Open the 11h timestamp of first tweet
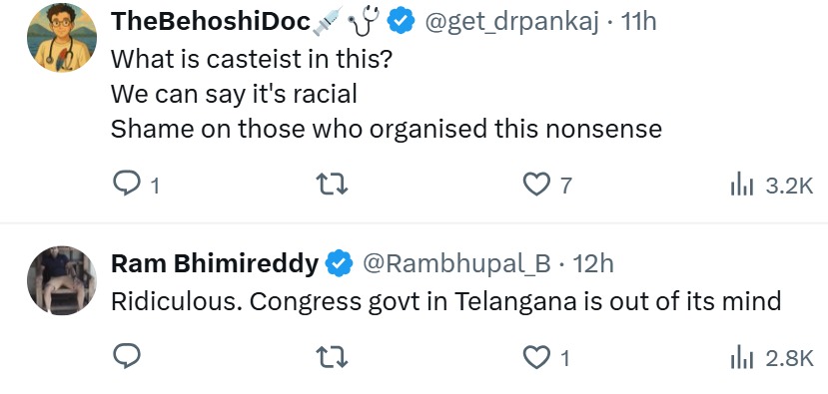This screenshot has height=394, width=828. [638, 23]
